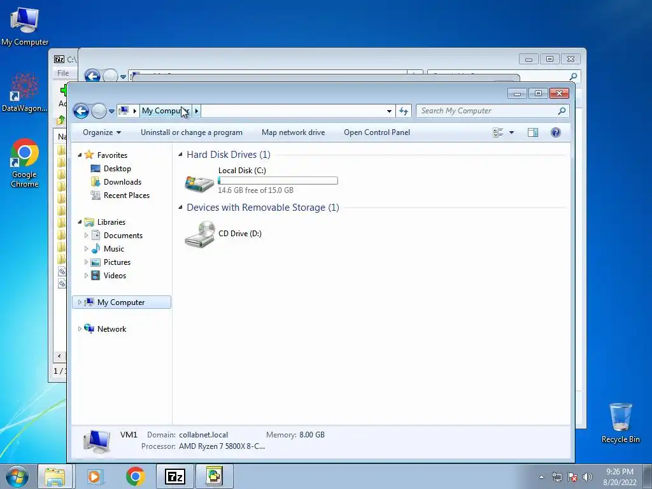Screen dimensions: 652x489
Task: Open the Pictures library
Action: (117, 262)
